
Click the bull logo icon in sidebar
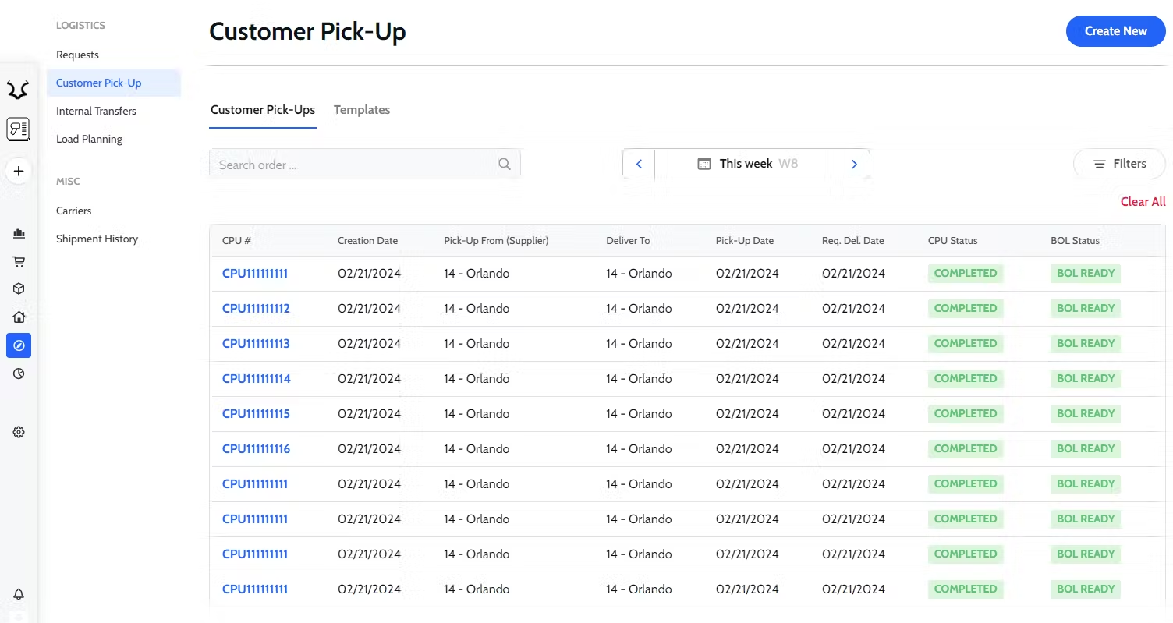tap(18, 90)
